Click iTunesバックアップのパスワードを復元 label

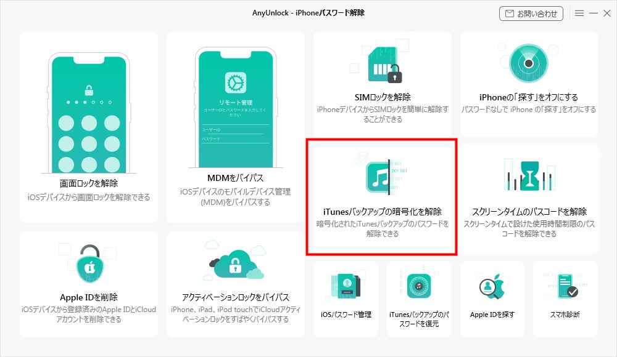click(x=419, y=319)
